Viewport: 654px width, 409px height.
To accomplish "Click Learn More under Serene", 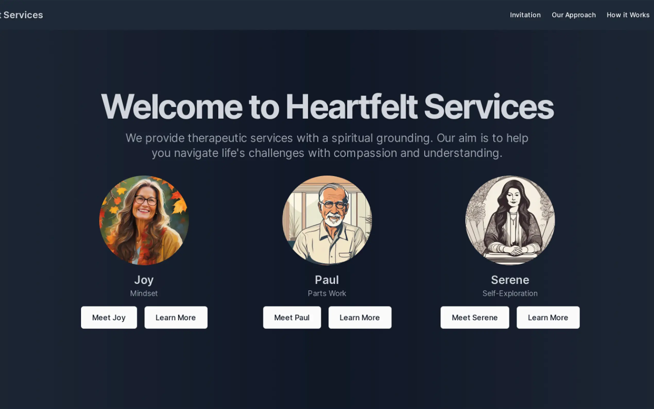I will [548, 317].
